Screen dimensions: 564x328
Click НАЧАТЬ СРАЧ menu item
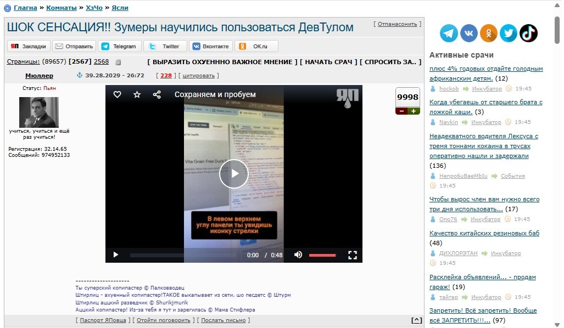point(329,62)
